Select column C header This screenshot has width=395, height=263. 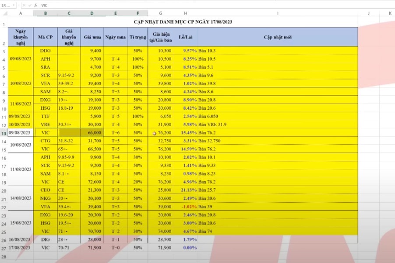click(69, 14)
